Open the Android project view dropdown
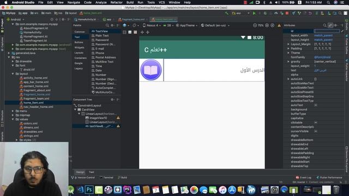349x196 pixels. [x=16, y=20]
